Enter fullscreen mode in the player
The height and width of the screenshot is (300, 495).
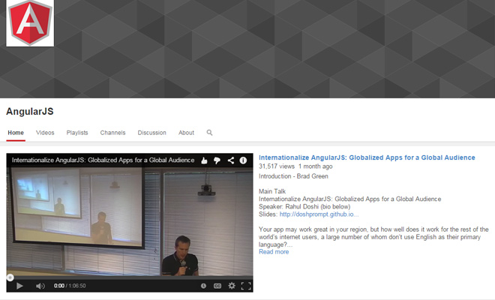(246, 286)
